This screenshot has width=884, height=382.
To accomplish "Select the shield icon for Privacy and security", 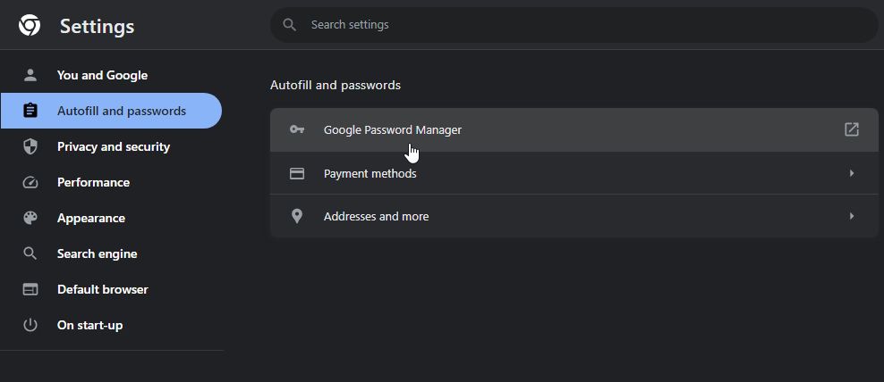I will [30, 146].
